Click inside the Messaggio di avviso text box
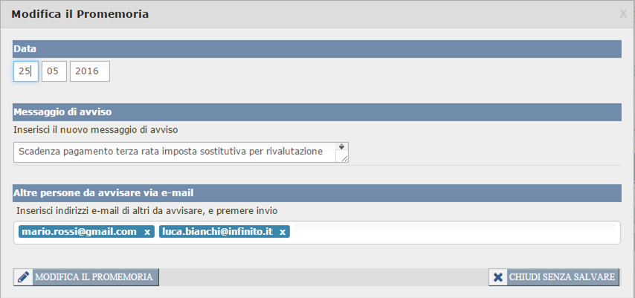This screenshot has width=635, height=298. pos(175,152)
